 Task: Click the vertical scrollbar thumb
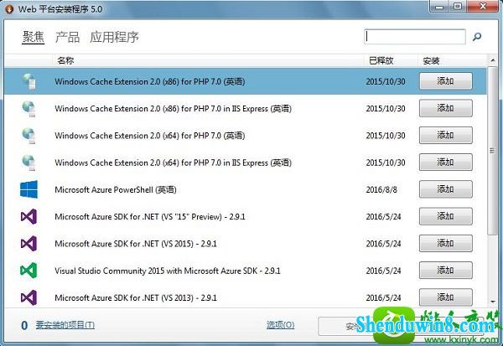492,151
